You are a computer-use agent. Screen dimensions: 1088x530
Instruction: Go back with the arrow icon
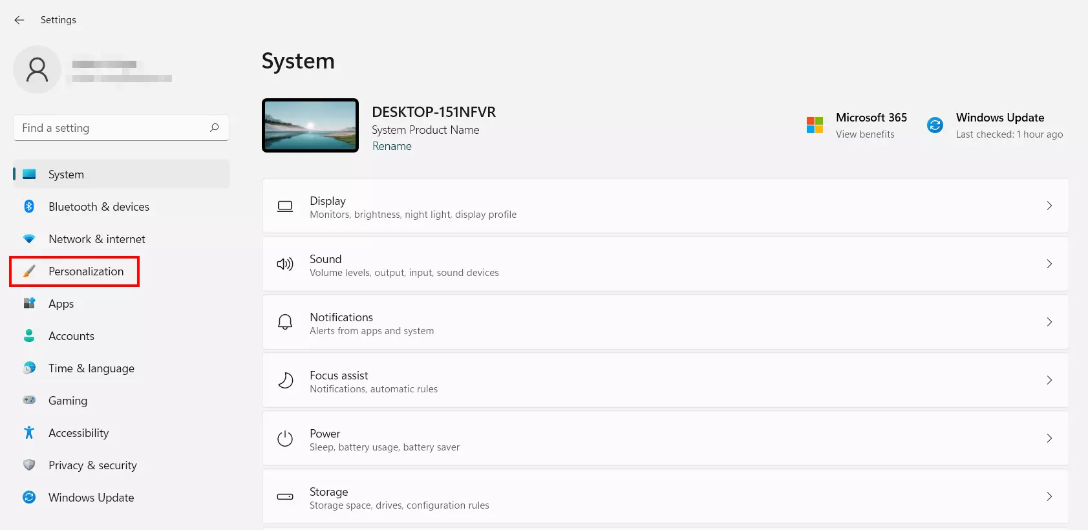click(19, 20)
